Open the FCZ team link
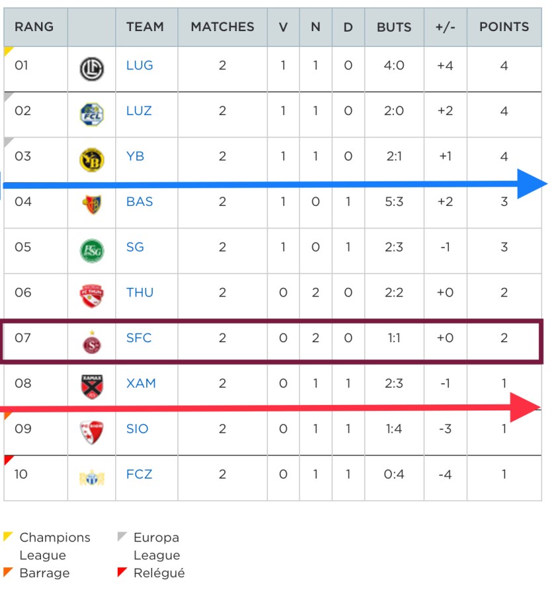Viewport: 556px width, 603px height. pyautogui.click(x=139, y=475)
